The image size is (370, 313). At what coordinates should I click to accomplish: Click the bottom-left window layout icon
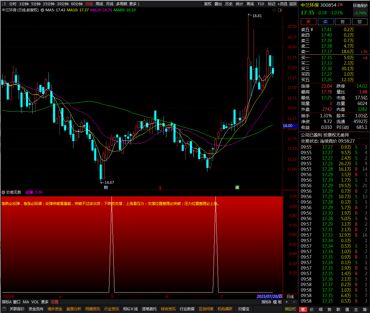coord(4,309)
